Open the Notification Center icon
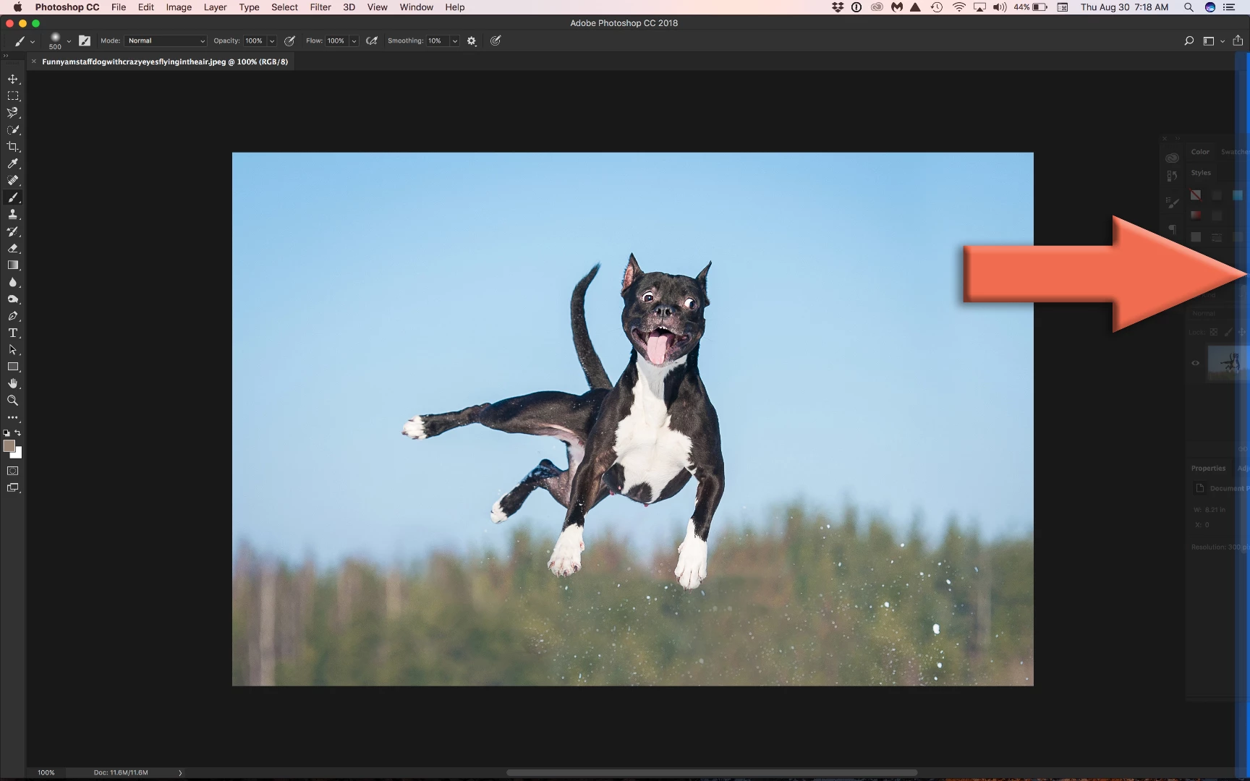The image size is (1250, 781). [x=1229, y=7]
